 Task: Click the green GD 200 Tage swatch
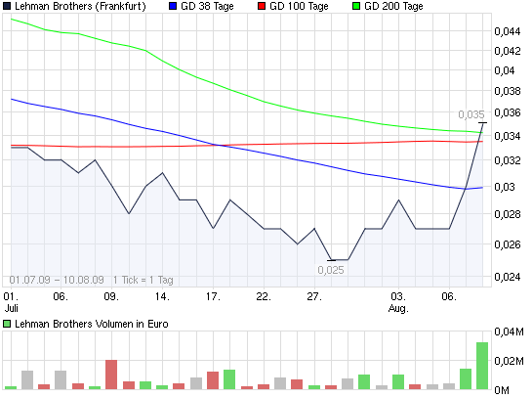pos(356,6)
